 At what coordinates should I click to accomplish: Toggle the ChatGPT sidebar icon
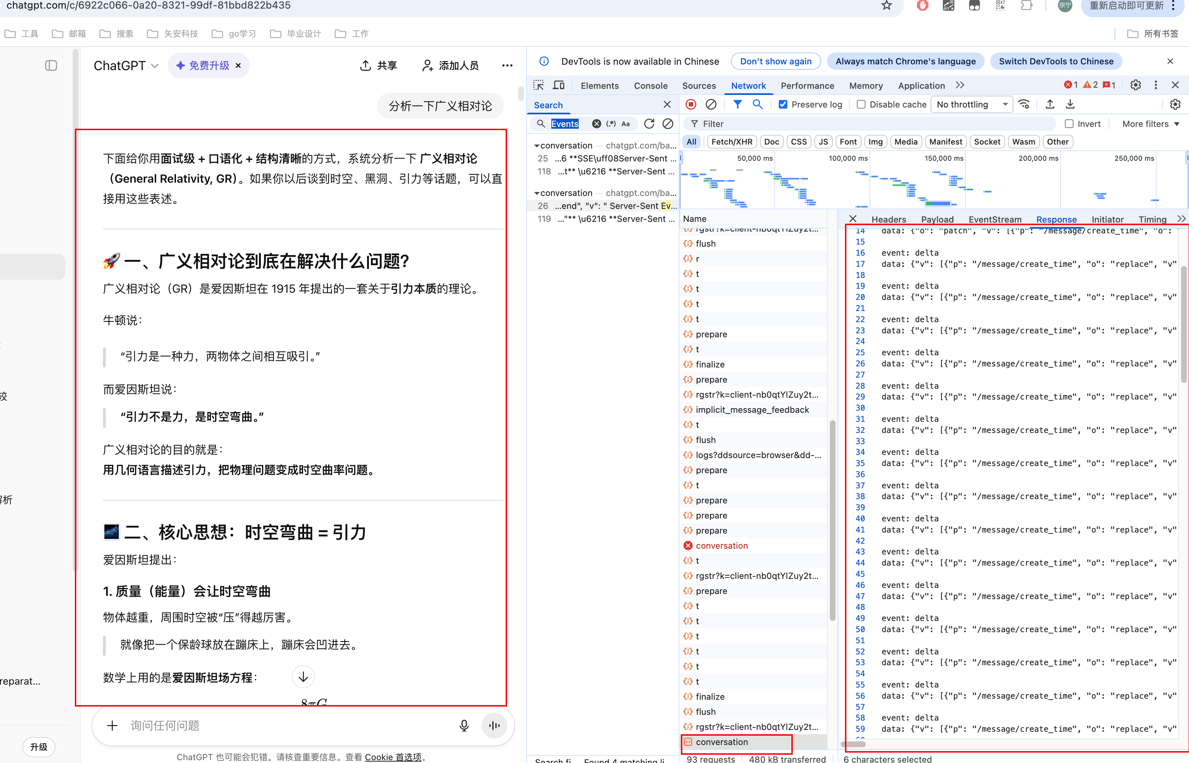tap(51, 65)
